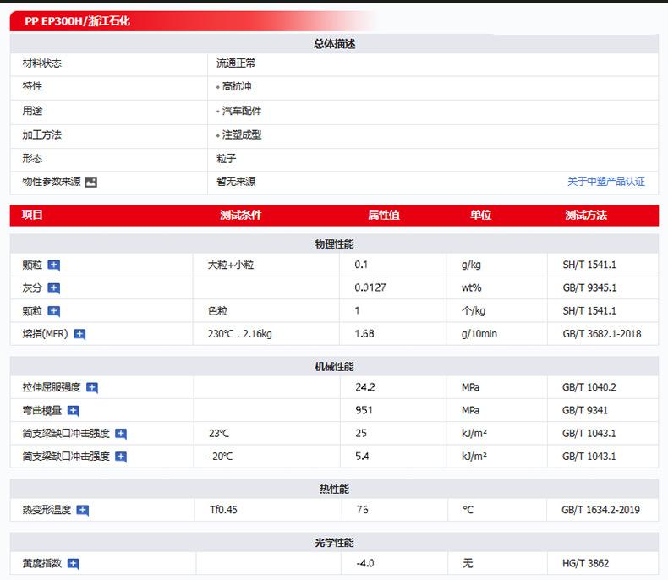This screenshot has width=668, height=580.
Task: Click the 总体描述 section header
Action: click(x=335, y=44)
